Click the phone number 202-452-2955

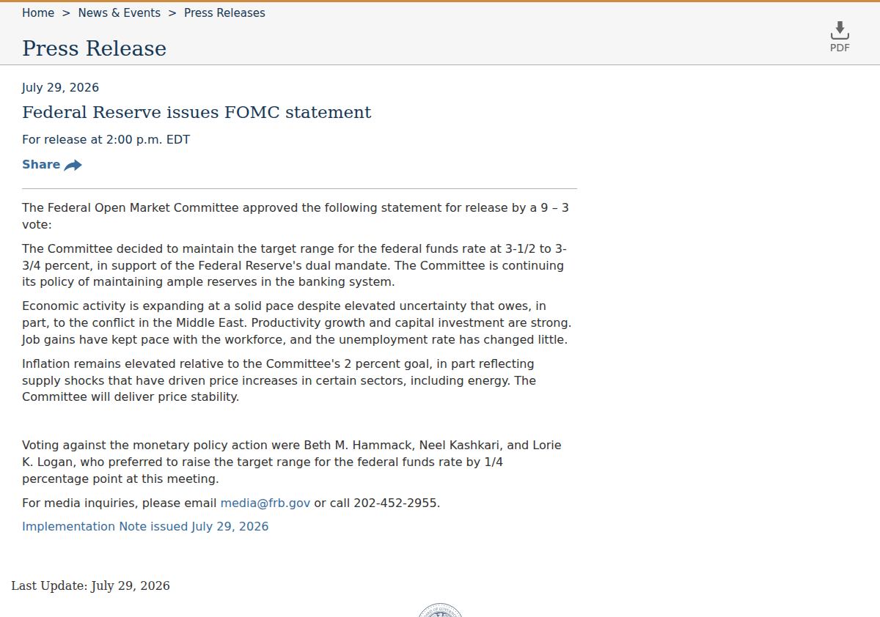click(x=395, y=503)
